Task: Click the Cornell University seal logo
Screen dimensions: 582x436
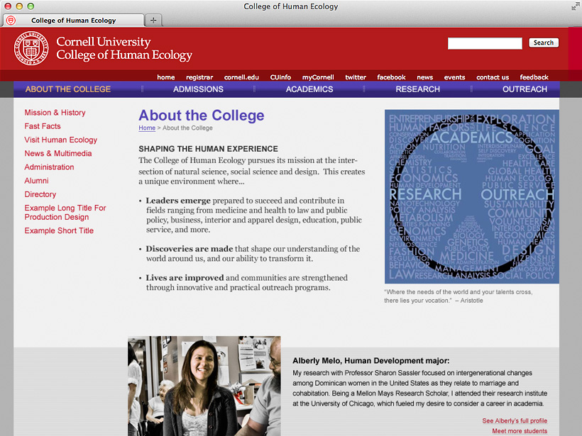Action: tap(31, 48)
